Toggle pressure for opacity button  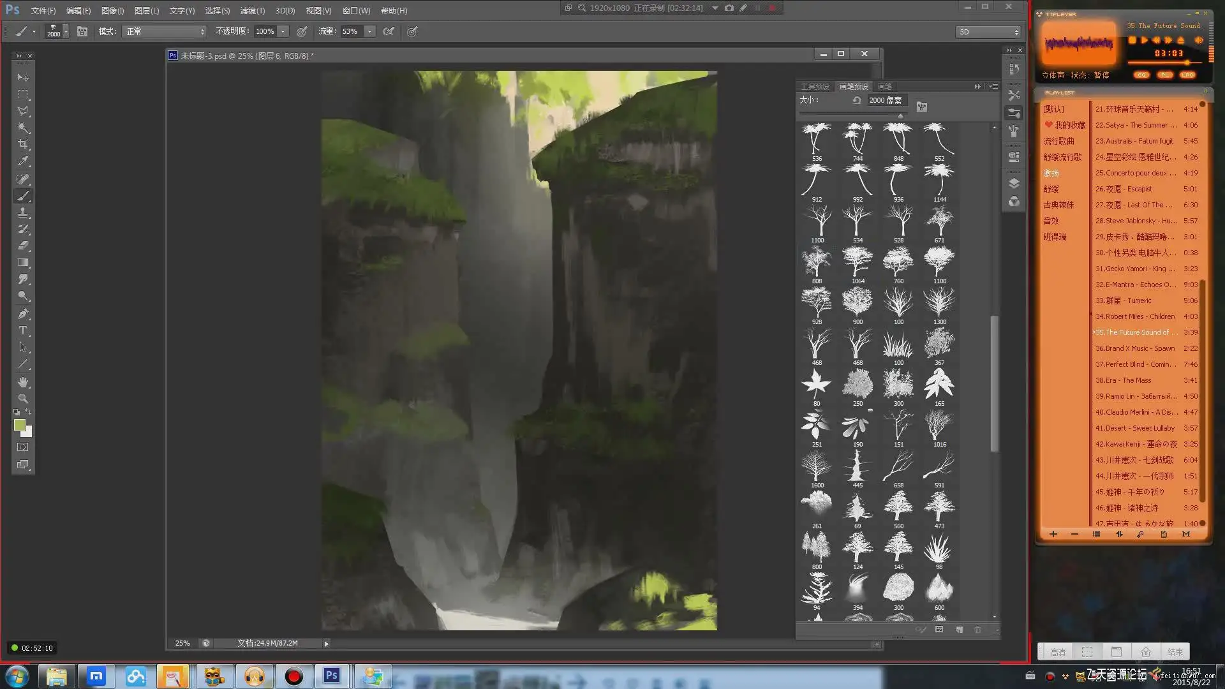[x=302, y=31]
